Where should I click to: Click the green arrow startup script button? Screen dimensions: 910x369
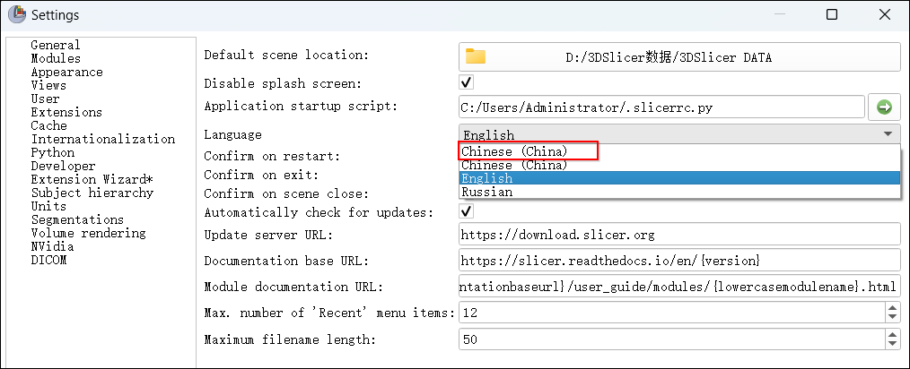[884, 107]
